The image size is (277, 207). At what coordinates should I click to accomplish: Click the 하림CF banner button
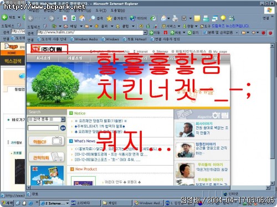click(x=47, y=141)
